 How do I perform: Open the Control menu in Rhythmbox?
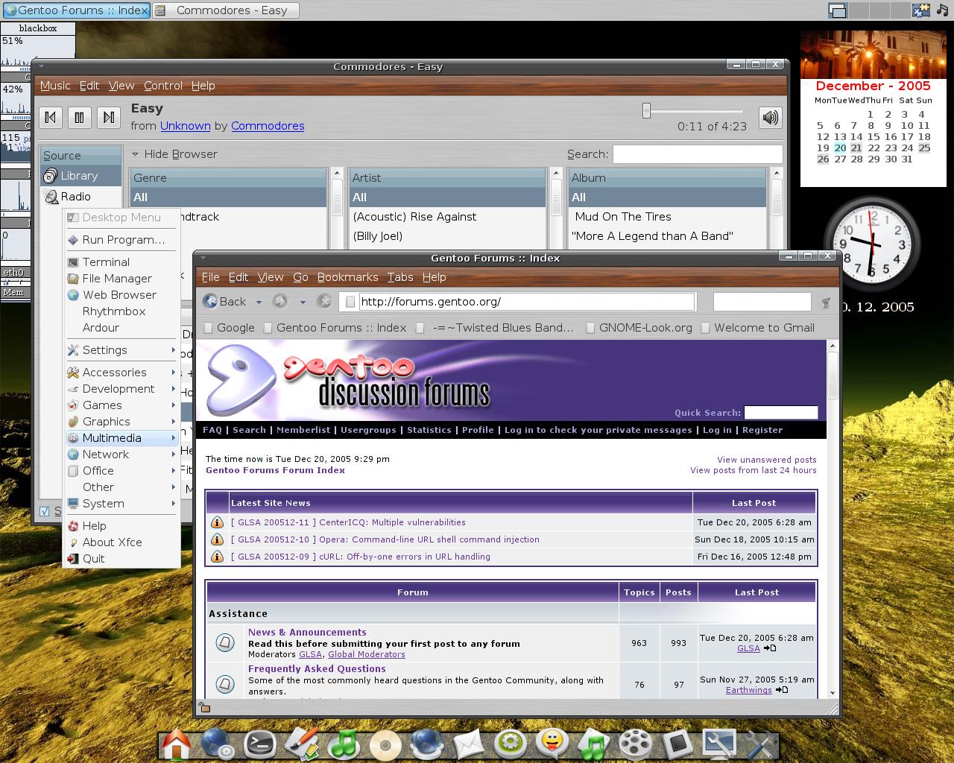tap(163, 86)
